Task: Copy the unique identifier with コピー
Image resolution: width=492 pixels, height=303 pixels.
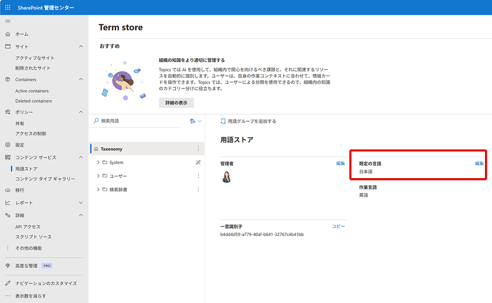Action: click(338, 226)
